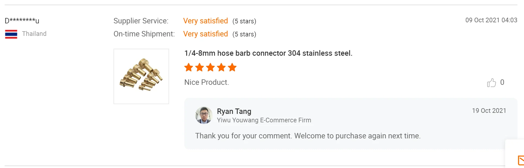
Task: Click the 'Thank you for your comment' reply
Action: (x=308, y=136)
